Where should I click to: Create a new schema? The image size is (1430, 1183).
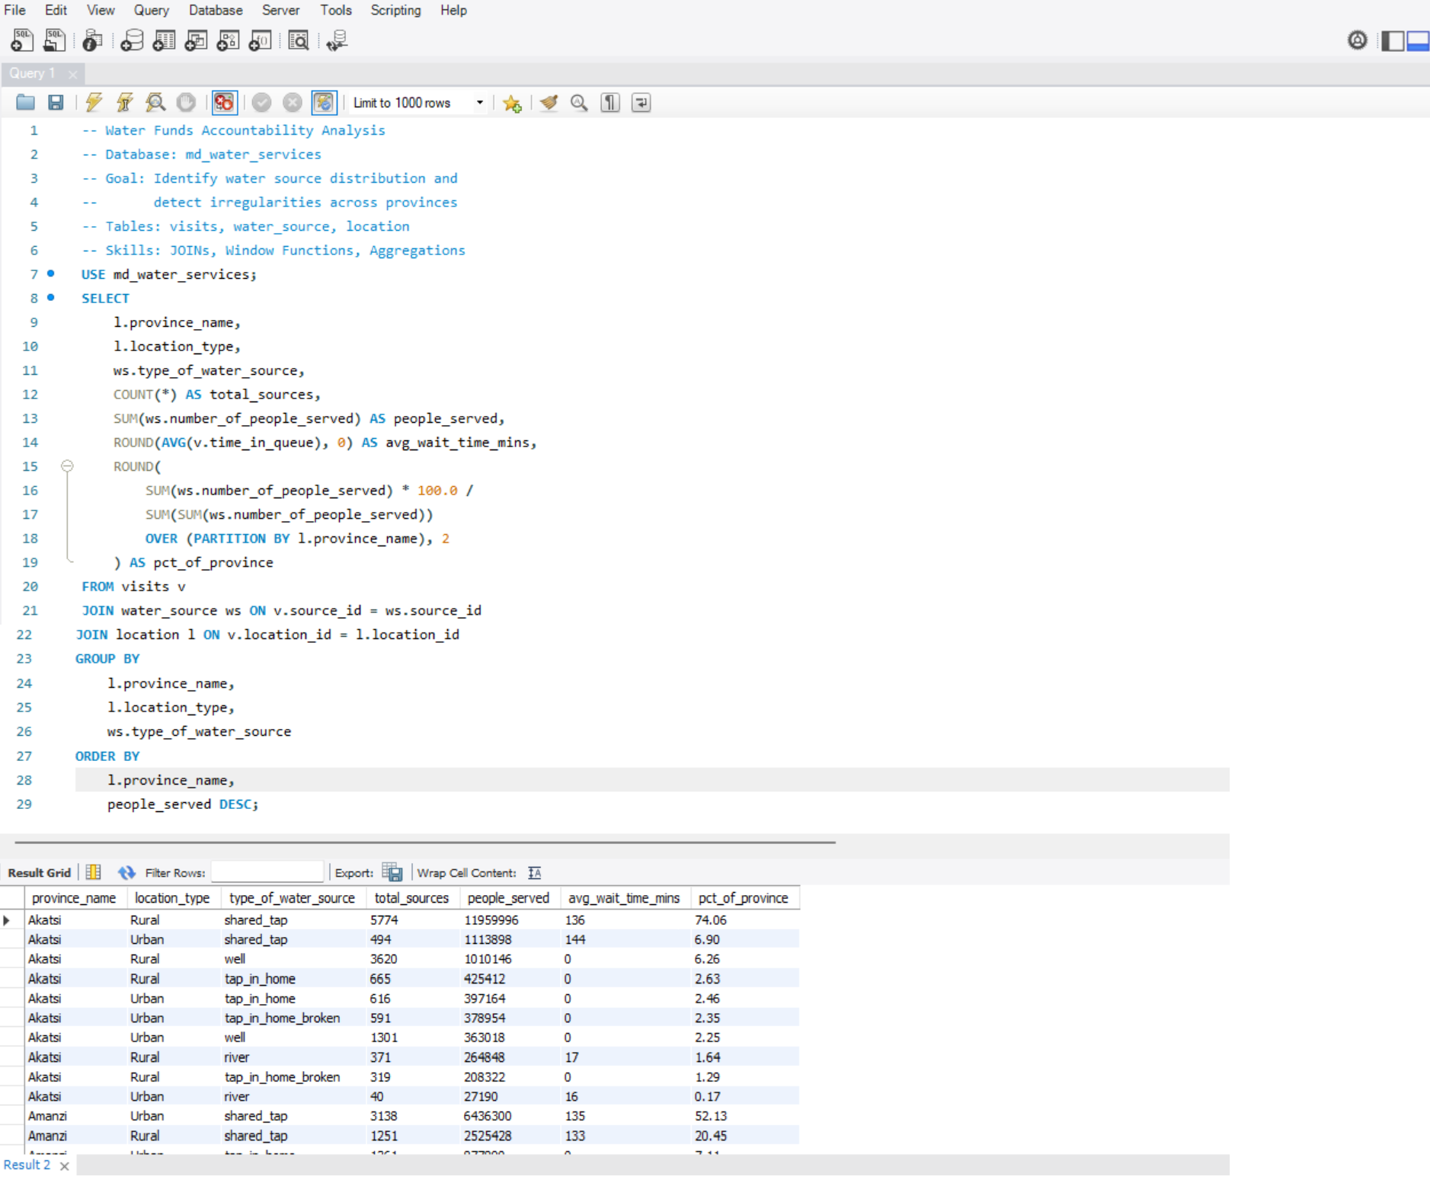tap(132, 40)
